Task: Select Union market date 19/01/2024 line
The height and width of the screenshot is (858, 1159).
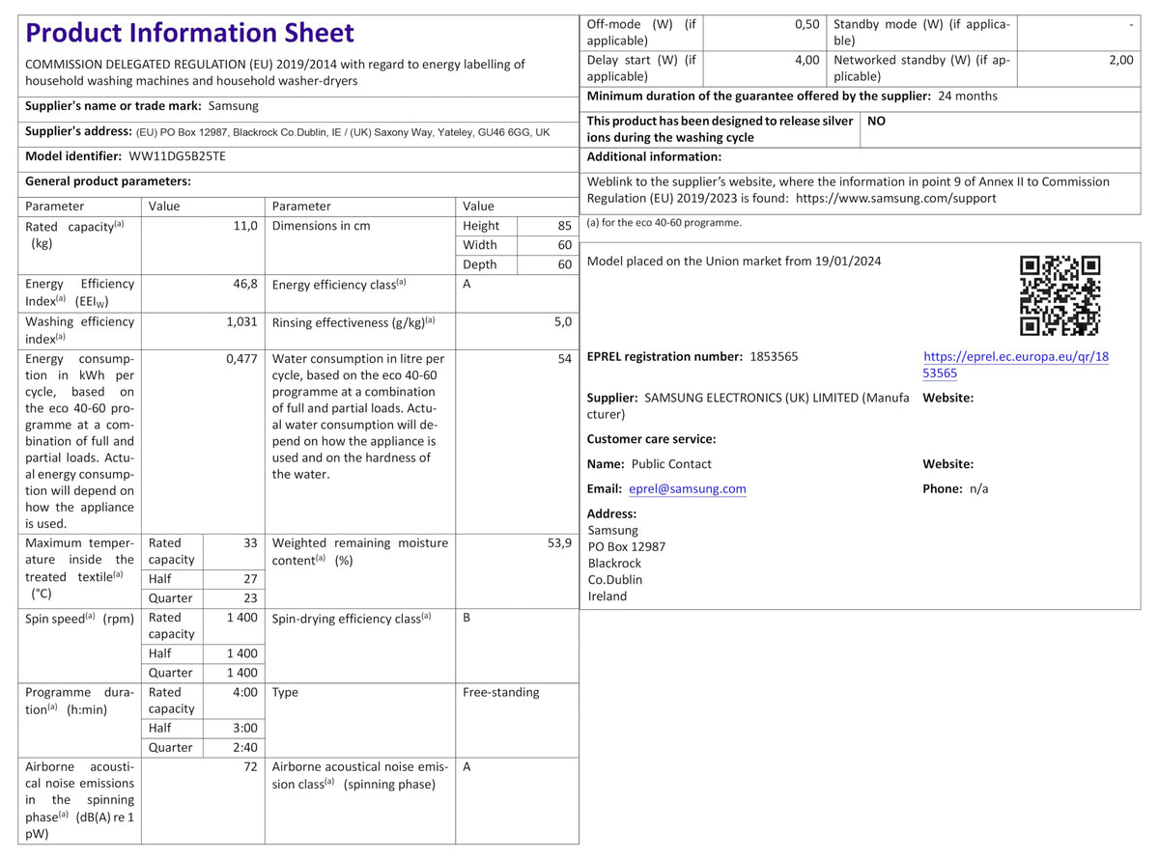Action: click(x=734, y=261)
